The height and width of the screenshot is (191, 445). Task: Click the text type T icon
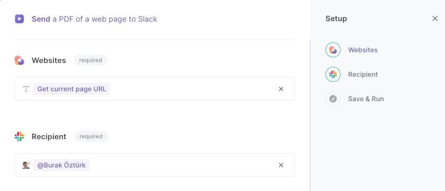tap(26, 89)
